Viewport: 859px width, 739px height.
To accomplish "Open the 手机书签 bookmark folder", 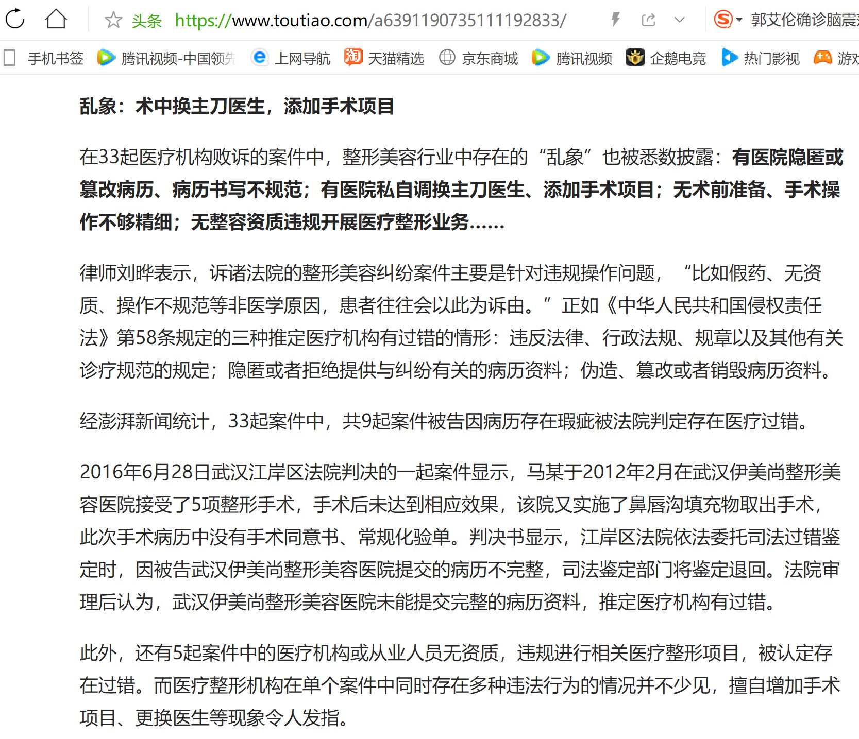I will tap(56, 58).
